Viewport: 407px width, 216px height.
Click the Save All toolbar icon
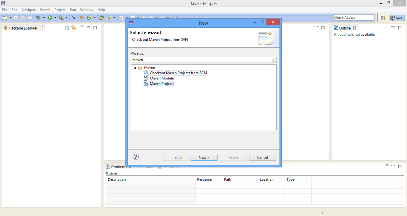click(x=23, y=18)
